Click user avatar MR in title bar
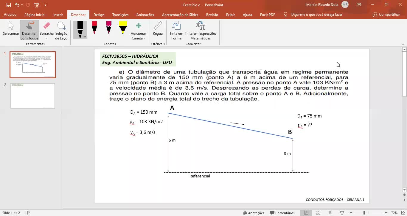407x216 pixels. 345,5
